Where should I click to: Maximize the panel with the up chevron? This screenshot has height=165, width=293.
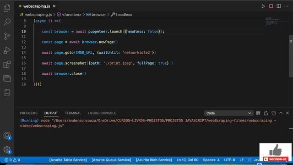(281, 113)
